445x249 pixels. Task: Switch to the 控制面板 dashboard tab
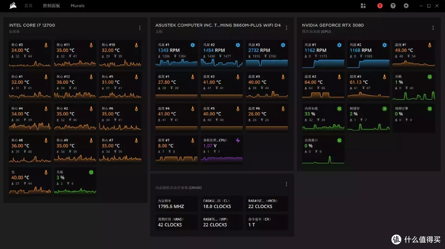52,6
